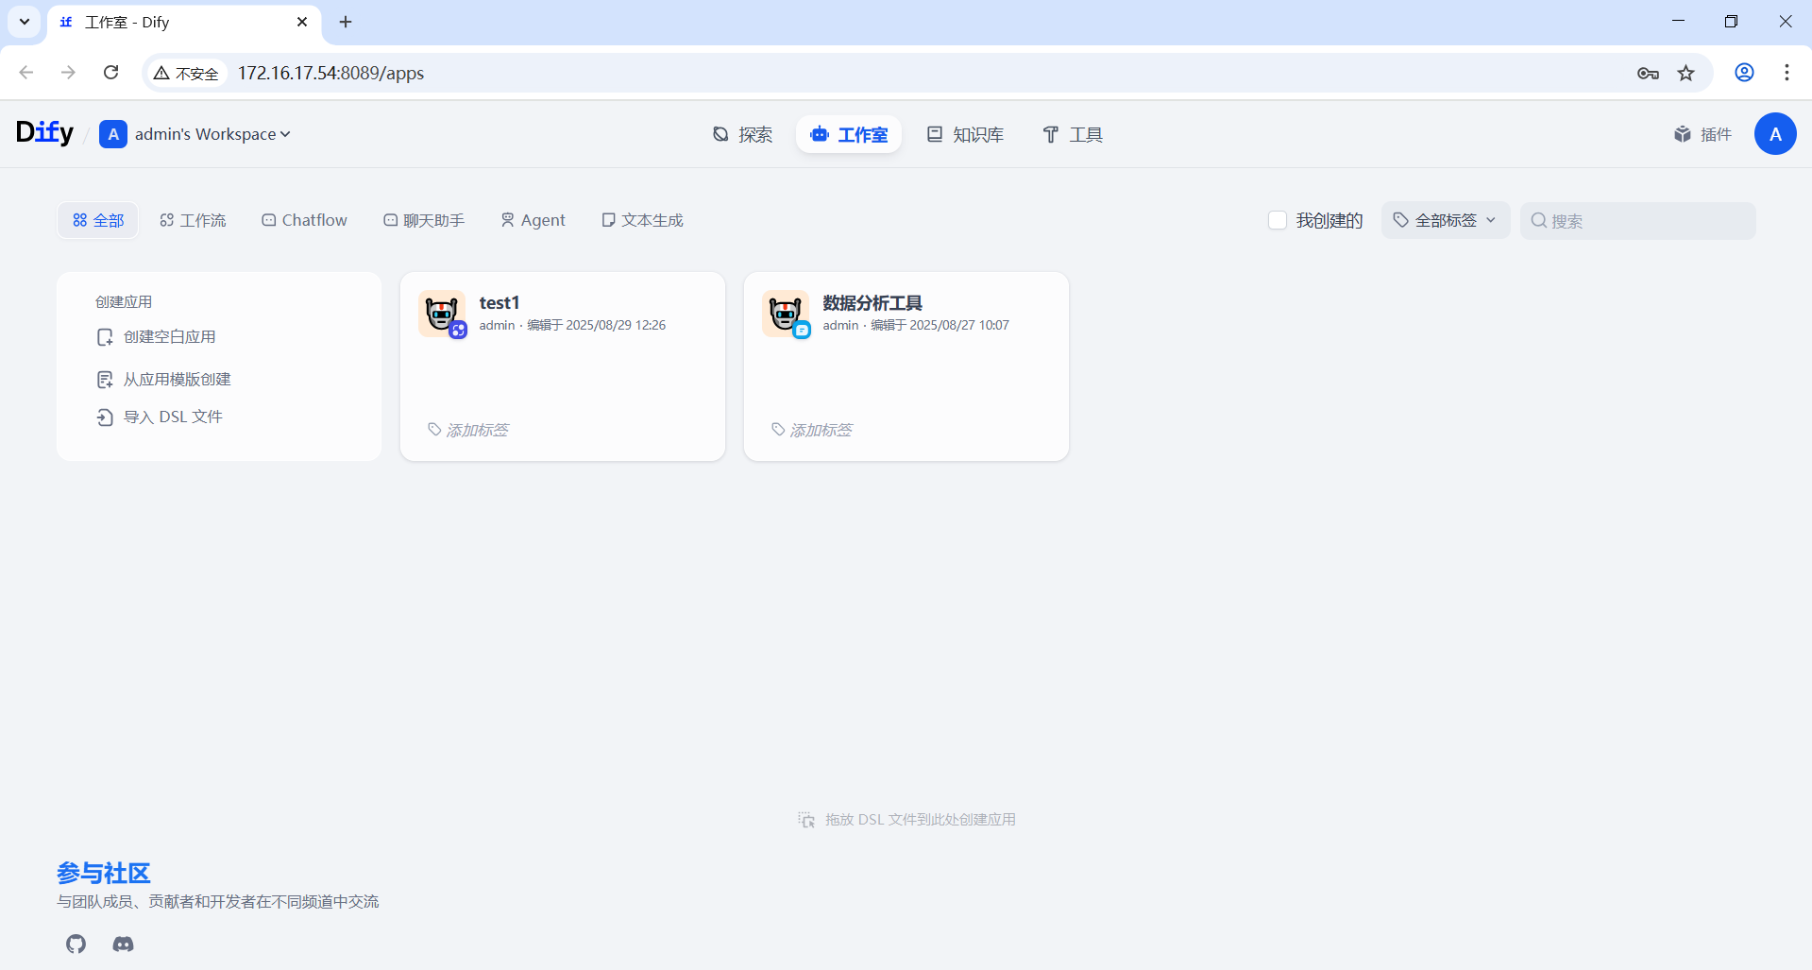The height and width of the screenshot is (970, 1812).
Task: Open the browser password key icon
Action: pyautogui.click(x=1648, y=73)
